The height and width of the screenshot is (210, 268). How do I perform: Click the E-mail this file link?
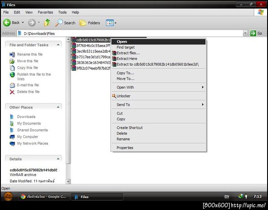coord(28,85)
